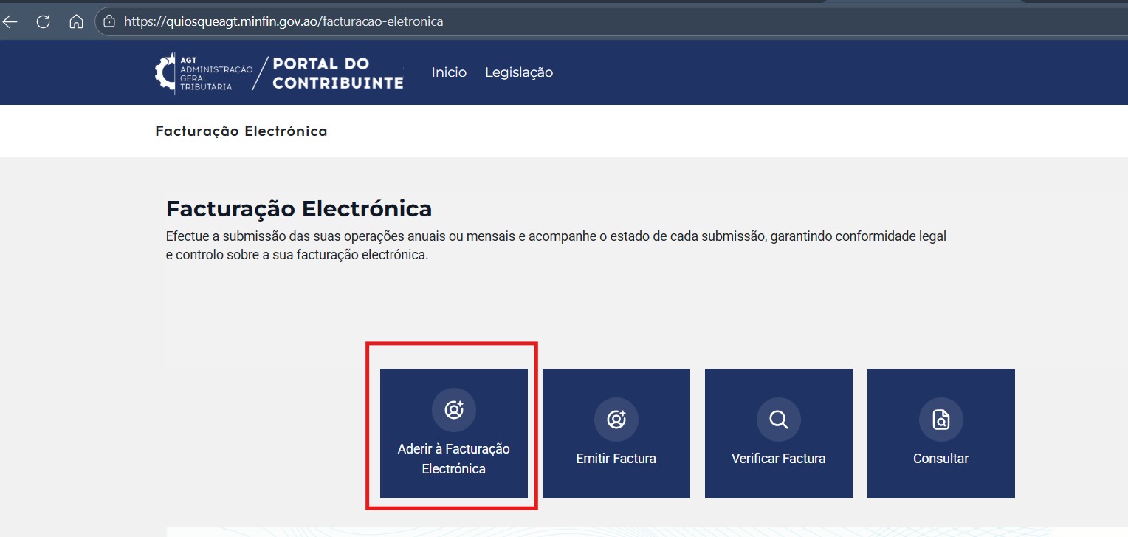Click the user-plus icon in Aderir tile

454,409
